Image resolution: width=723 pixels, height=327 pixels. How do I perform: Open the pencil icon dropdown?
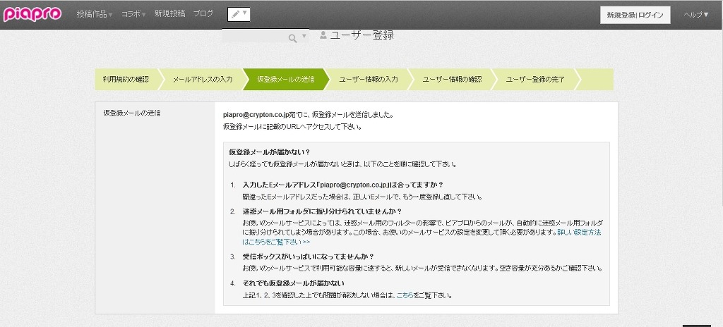pos(239,14)
